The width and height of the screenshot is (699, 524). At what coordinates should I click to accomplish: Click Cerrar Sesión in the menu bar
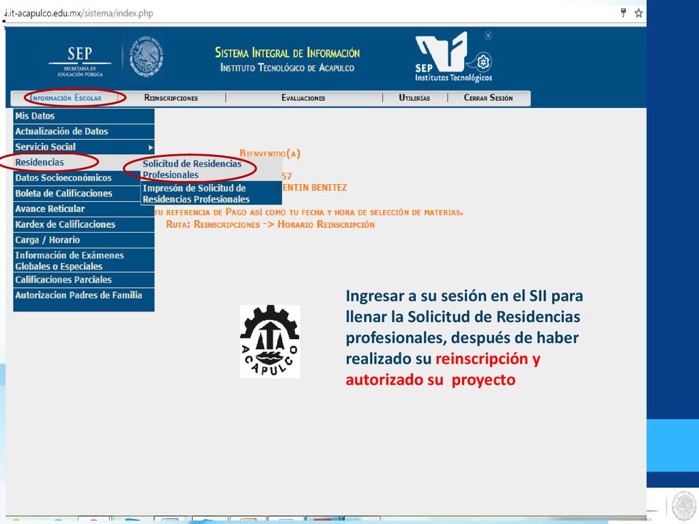(x=488, y=98)
